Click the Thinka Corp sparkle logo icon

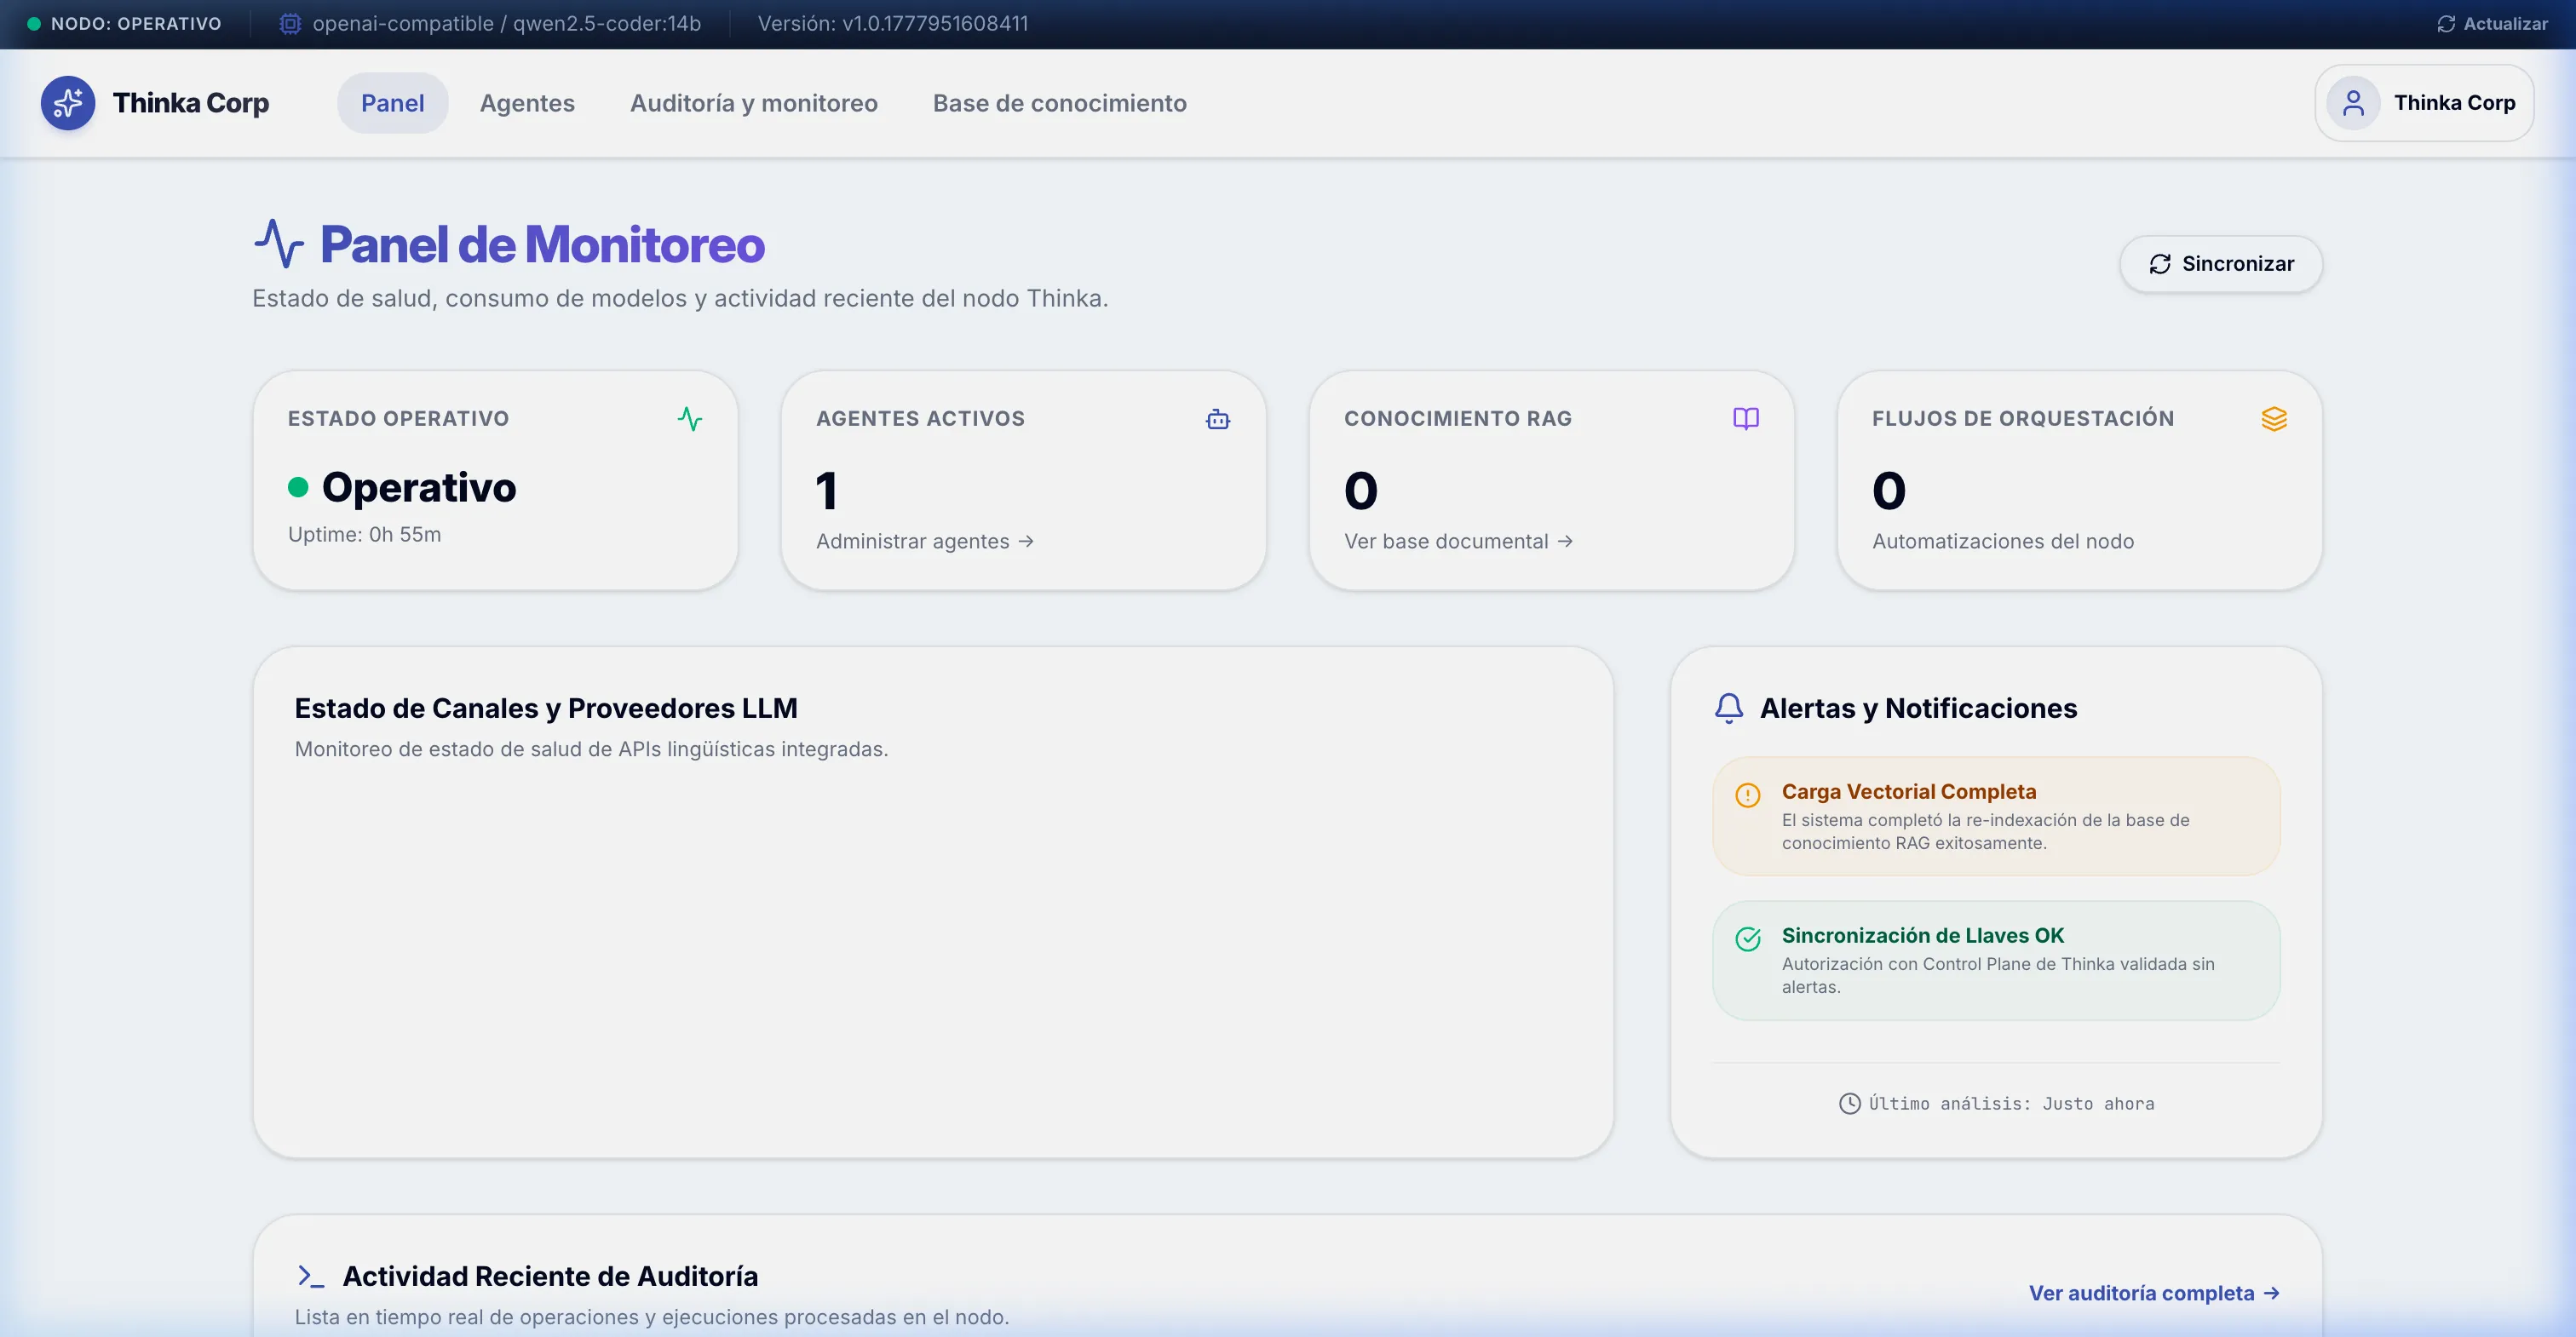point(68,103)
